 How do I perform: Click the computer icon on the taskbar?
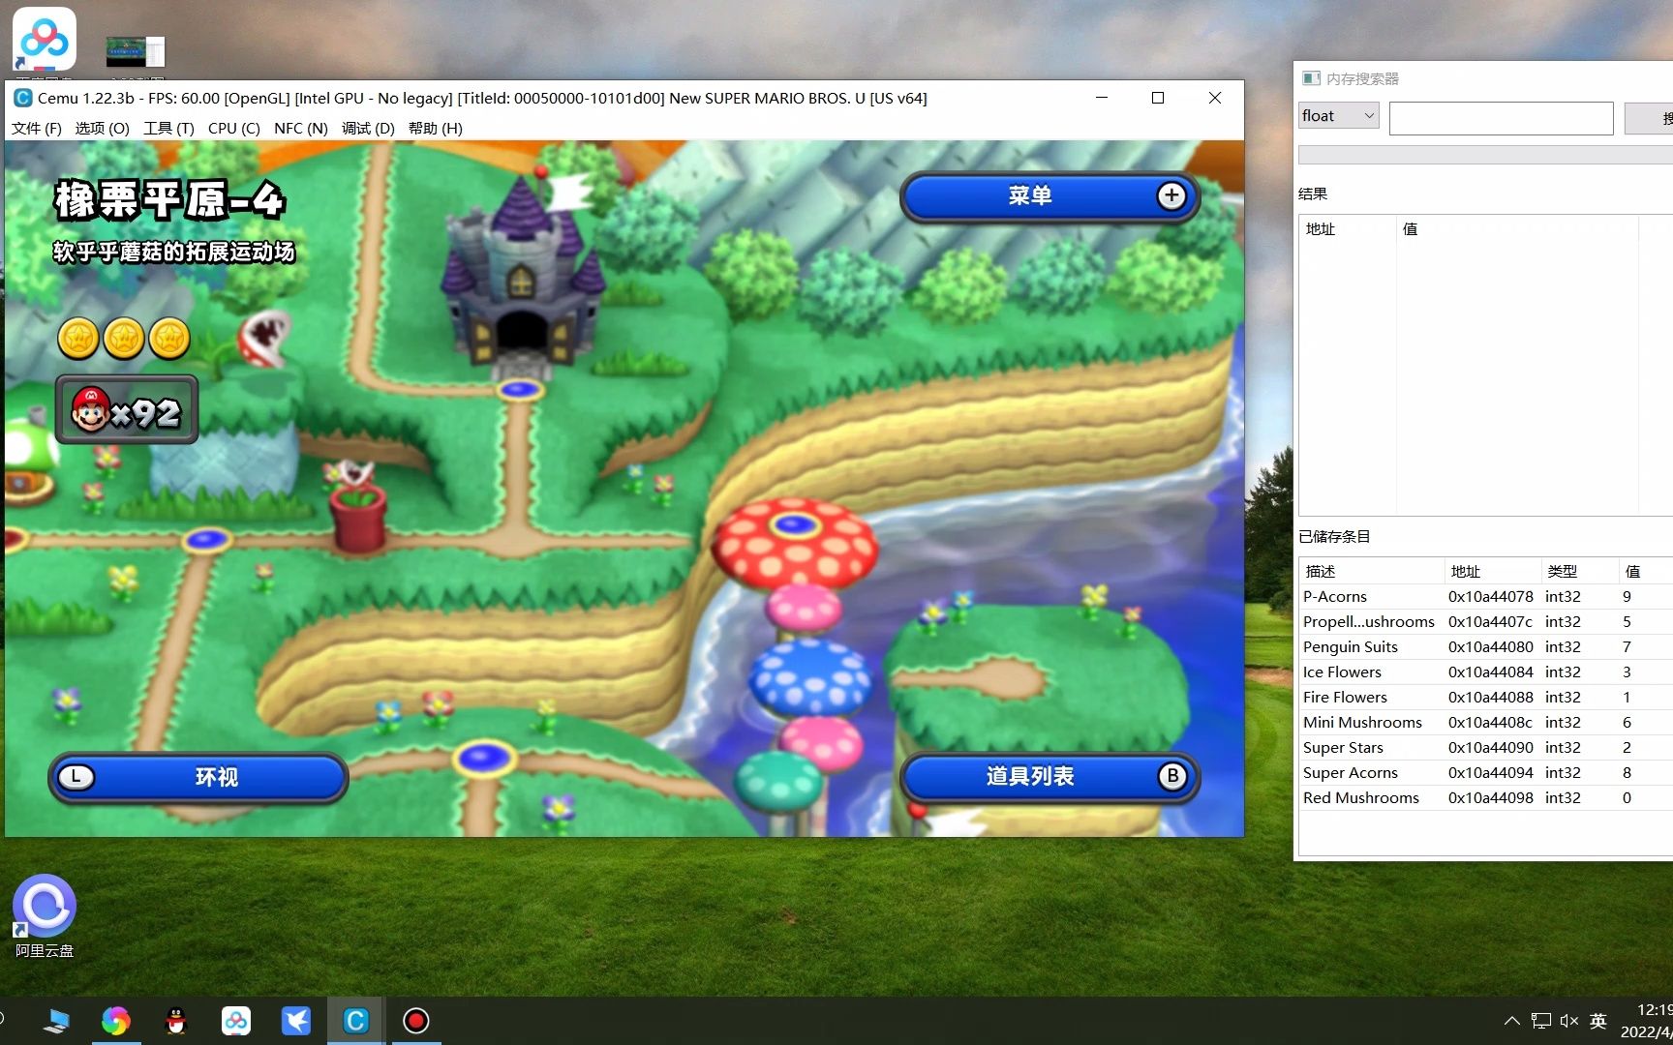(57, 1021)
